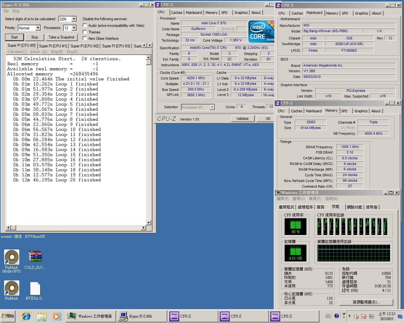Launch Windows Media Player from taskbar

[56, 316]
